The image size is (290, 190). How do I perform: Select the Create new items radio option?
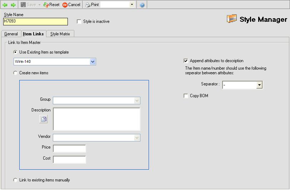click(x=15, y=73)
